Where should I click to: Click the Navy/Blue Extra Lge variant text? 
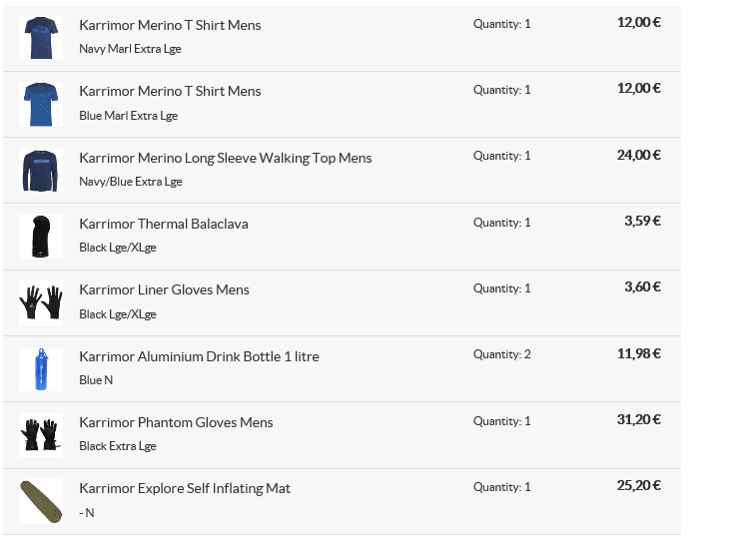[x=131, y=182]
